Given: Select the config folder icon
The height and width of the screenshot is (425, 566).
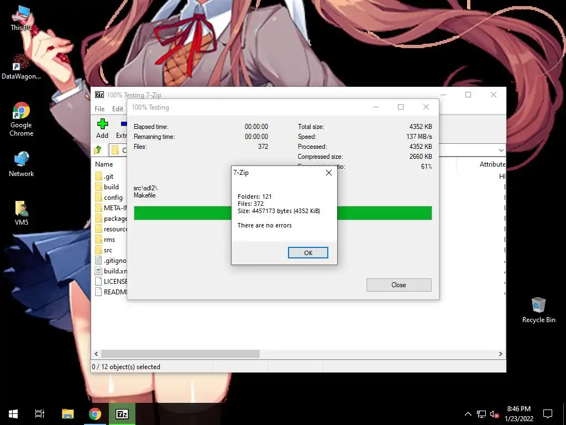Looking at the screenshot, I should pos(98,198).
